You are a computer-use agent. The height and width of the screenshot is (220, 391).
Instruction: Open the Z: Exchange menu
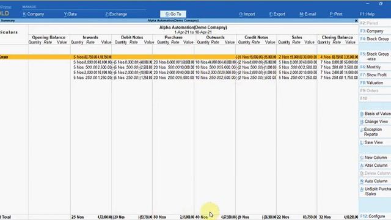[x=116, y=14]
